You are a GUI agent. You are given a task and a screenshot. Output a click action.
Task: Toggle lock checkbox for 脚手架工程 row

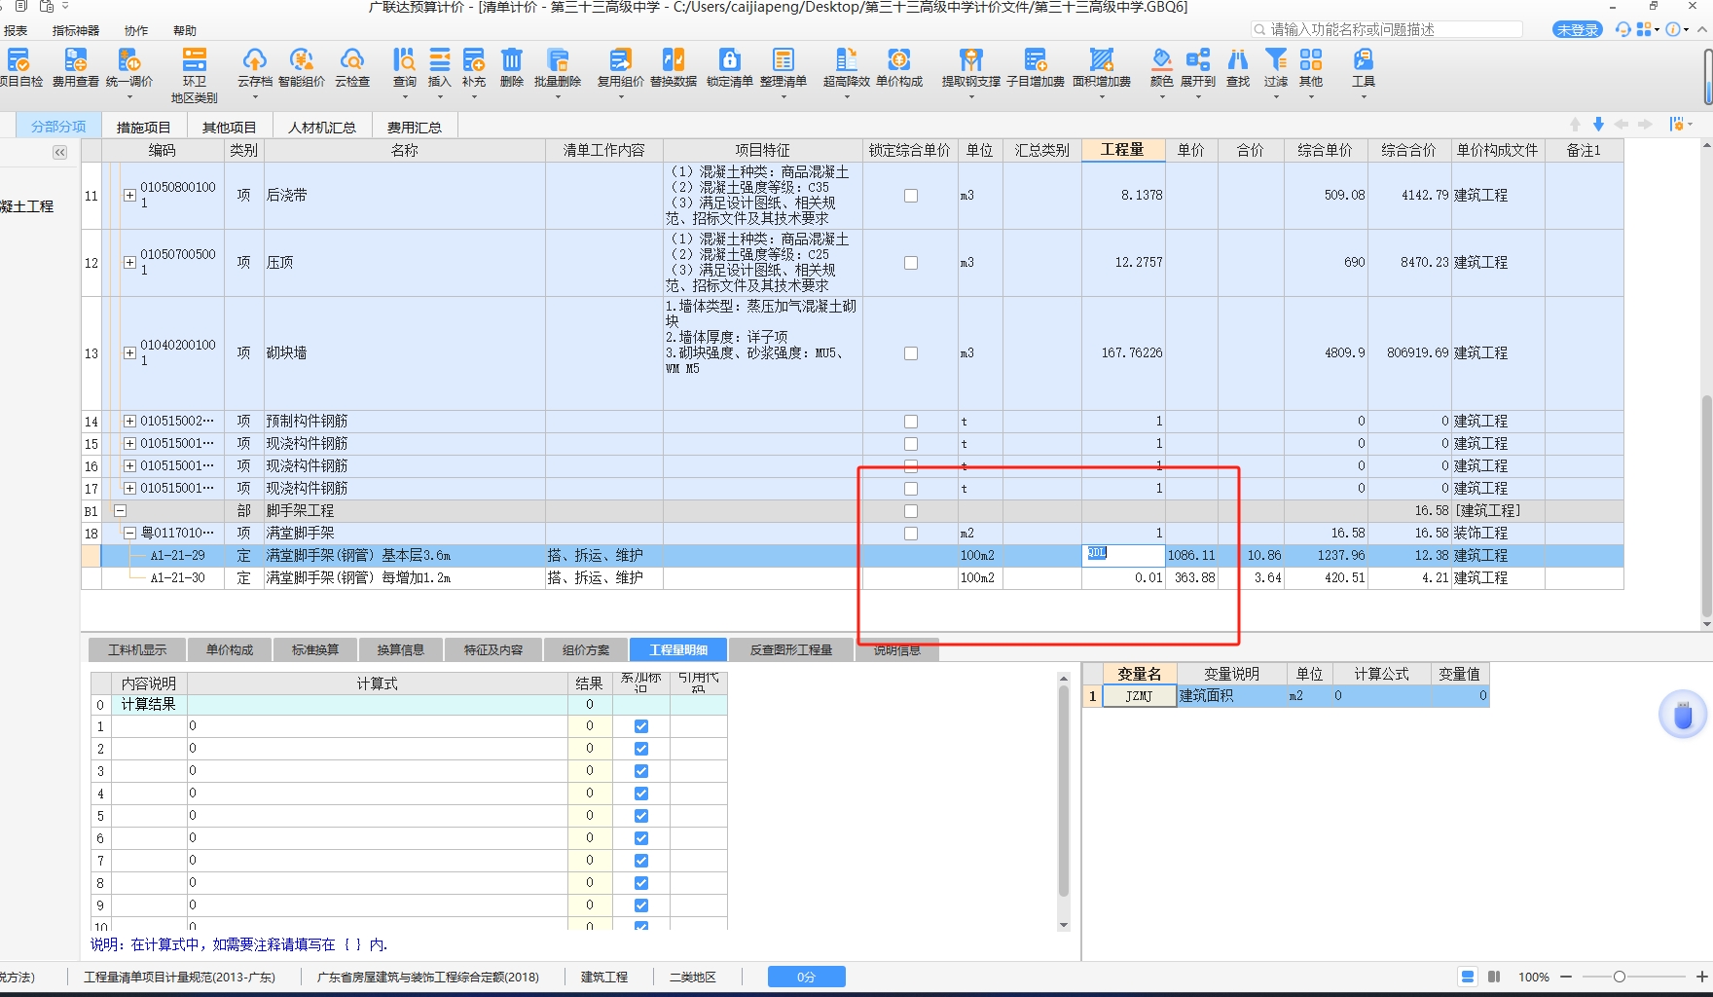point(911,511)
